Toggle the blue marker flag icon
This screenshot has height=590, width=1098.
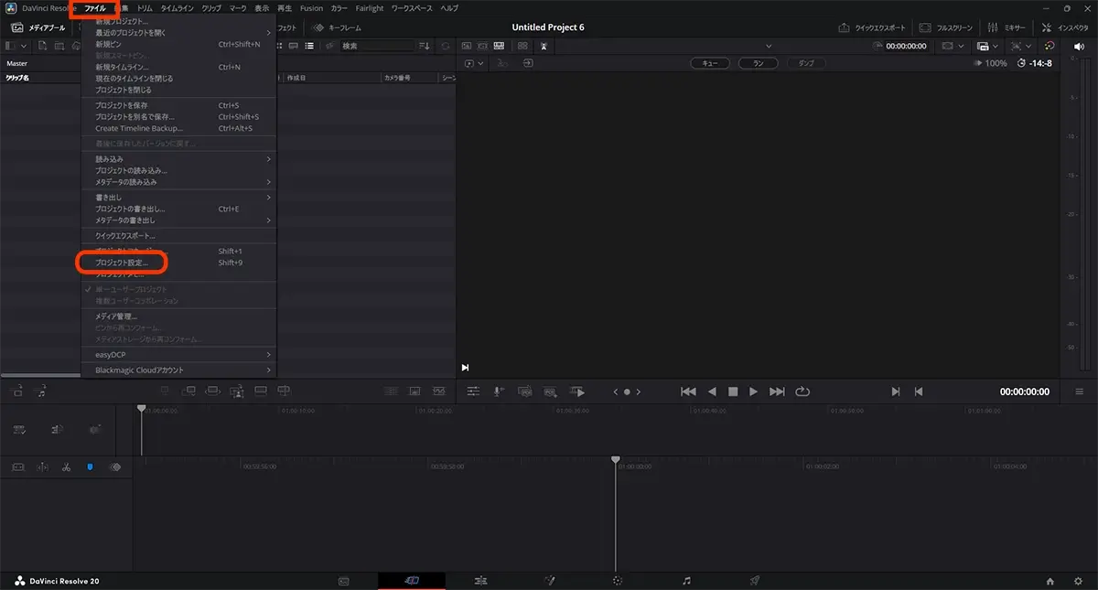click(x=90, y=467)
